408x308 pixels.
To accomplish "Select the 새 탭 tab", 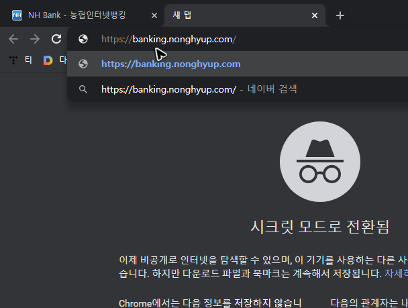I will [x=244, y=15].
